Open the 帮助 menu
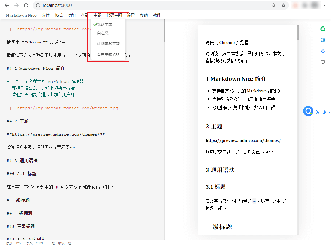This screenshot has height=246, width=331. coord(144,15)
